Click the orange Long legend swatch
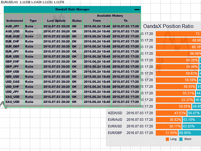The image size is (201, 151). click(167, 139)
